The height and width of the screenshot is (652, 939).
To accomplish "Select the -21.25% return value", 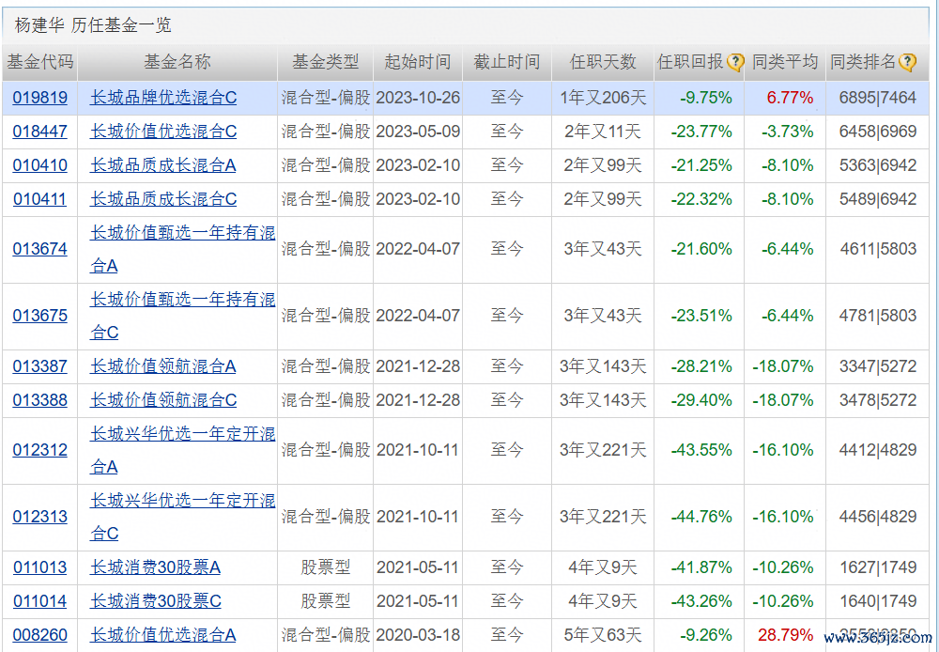I will tap(701, 165).
